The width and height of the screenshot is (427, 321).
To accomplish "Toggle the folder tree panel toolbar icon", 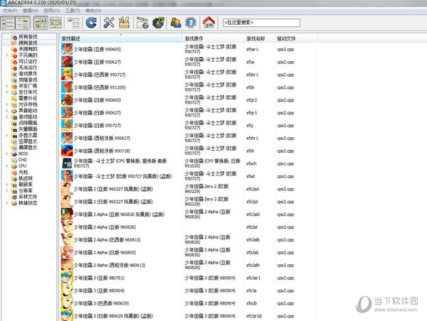I will 8,23.
